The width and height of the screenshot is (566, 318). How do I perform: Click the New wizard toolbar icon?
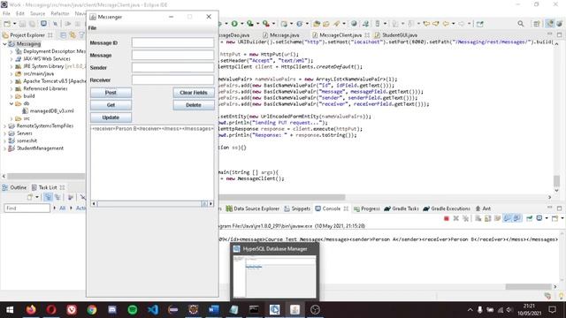[7, 24]
